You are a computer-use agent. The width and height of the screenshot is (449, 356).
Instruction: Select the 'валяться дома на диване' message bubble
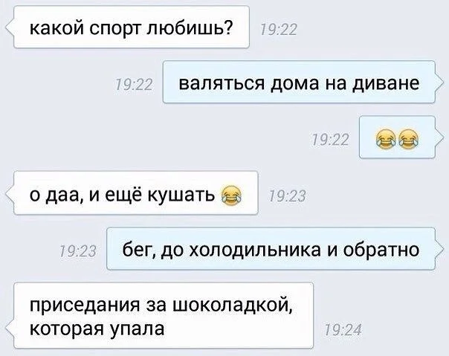(299, 82)
